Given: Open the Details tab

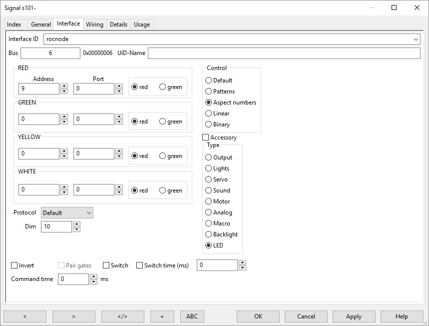Looking at the screenshot, I should 118,24.
